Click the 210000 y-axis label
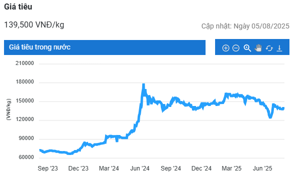Screen dimensions: 296x181 [x=25, y=63]
